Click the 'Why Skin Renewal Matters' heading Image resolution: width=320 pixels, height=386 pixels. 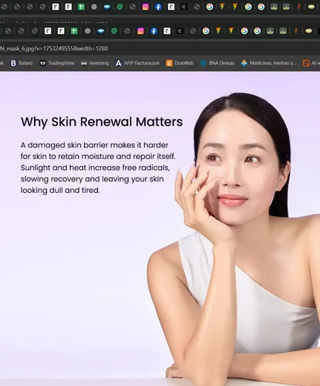click(x=102, y=122)
